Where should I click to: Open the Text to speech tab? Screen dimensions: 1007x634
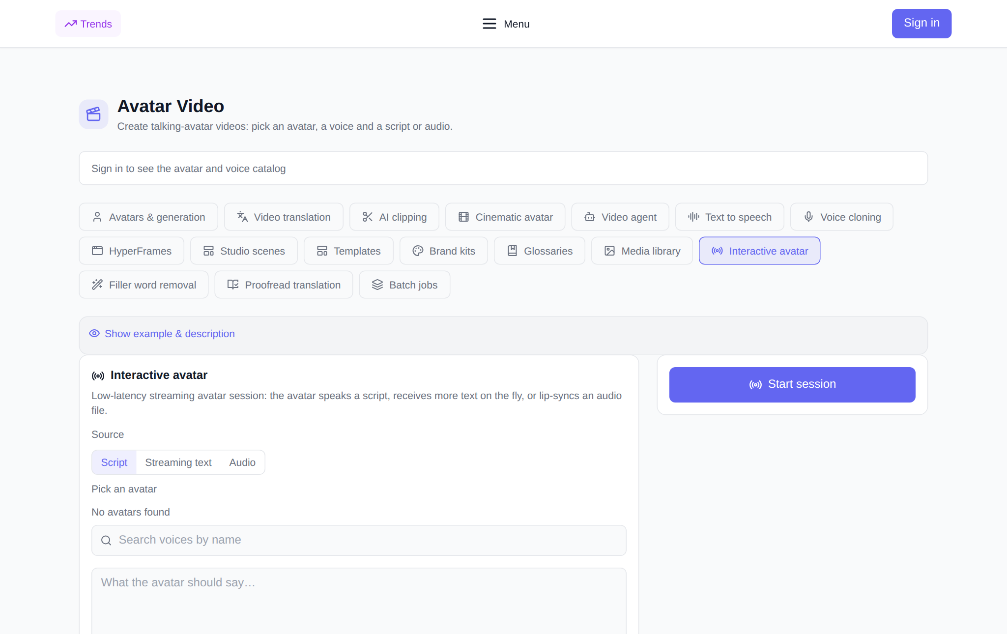coord(729,217)
